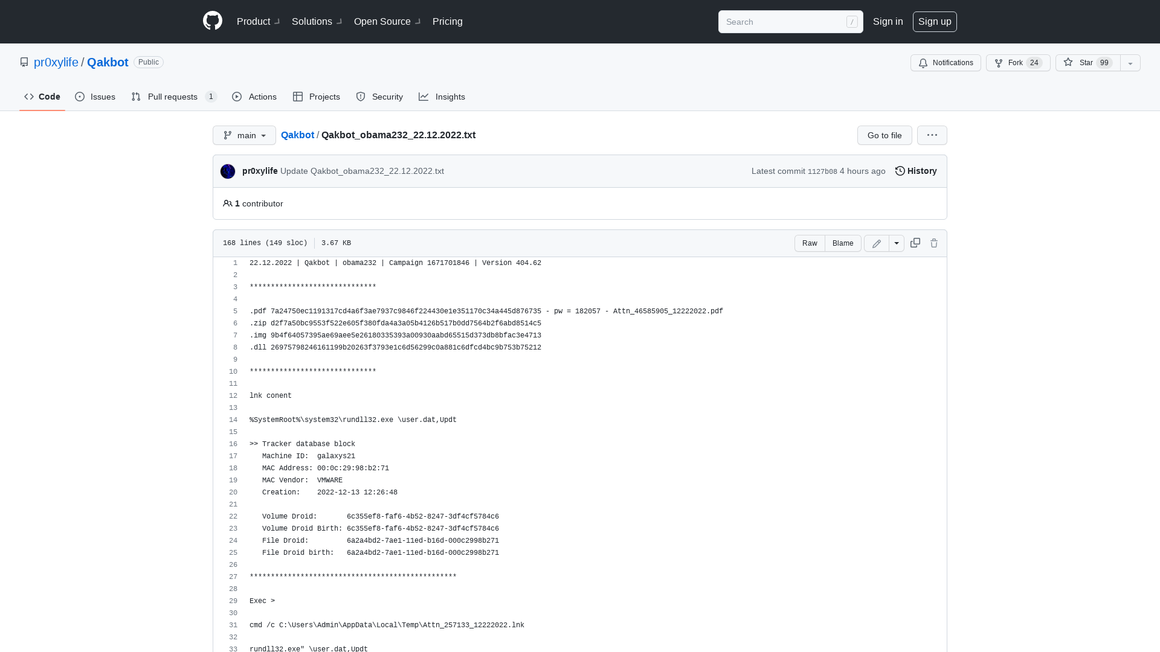Click the delete file trash icon
The image size is (1160, 652).
point(933,243)
